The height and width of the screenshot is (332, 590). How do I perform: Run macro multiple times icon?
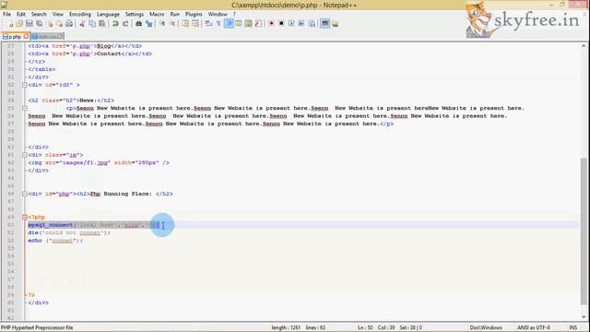[x=301, y=24]
